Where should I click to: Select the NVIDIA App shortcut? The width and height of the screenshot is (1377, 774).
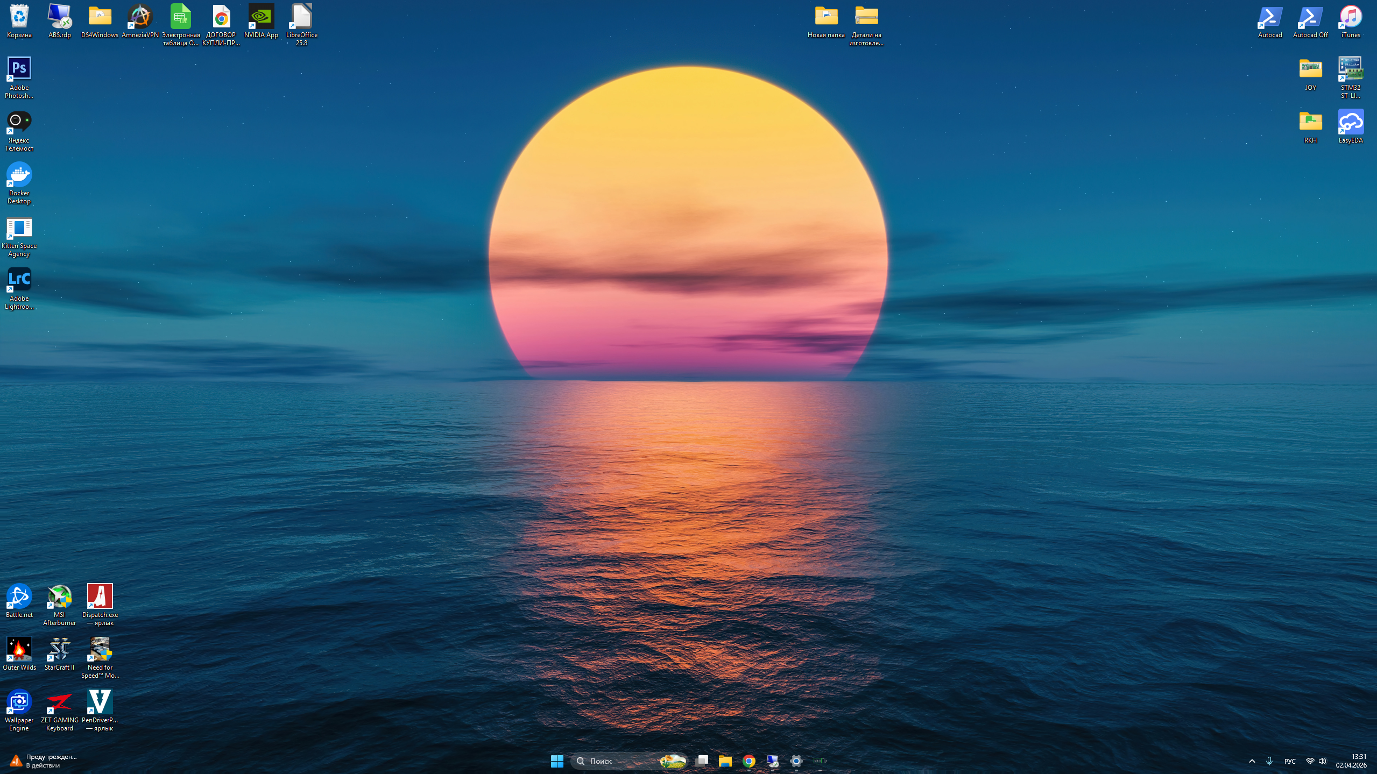[261, 17]
